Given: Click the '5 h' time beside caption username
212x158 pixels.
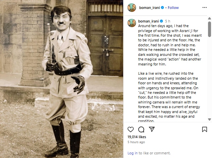Looking at the screenshot, I should (168, 21).
